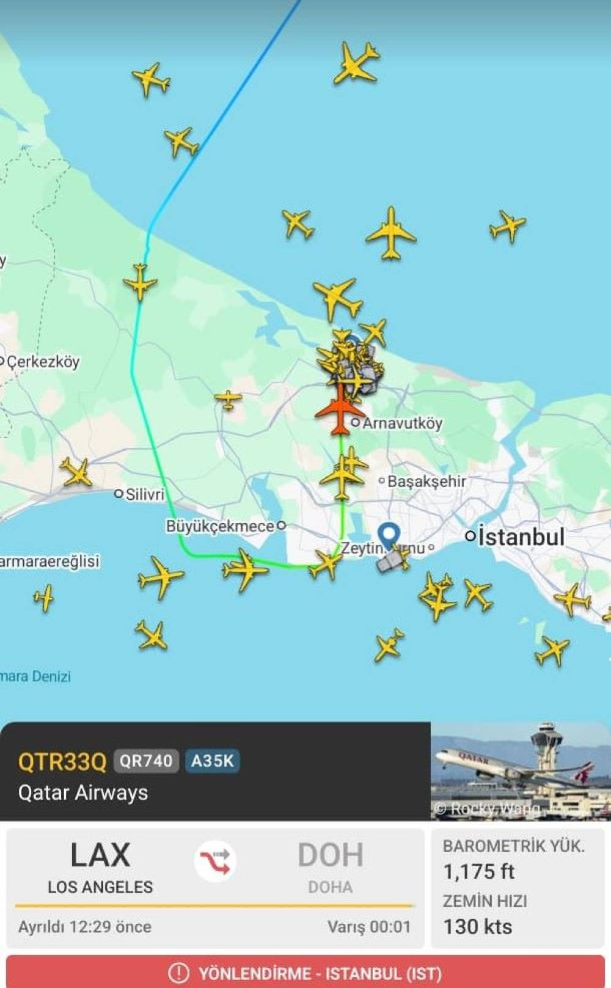The width and height of the screenshot is (611, 988).
Task: Click the red YÖNLENDİRME - ISTANBUL (IST) alert banner
Action: click(x=305, y=972)
